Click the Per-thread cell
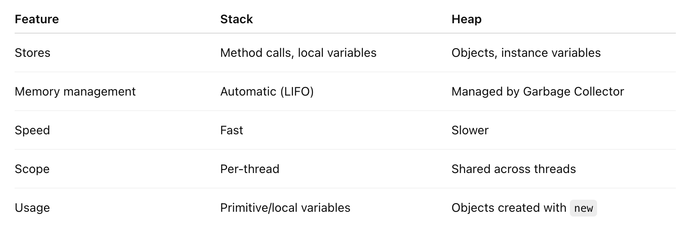This screenshot has height=229, width=681. pyautogui.click(x=250, y=169)
